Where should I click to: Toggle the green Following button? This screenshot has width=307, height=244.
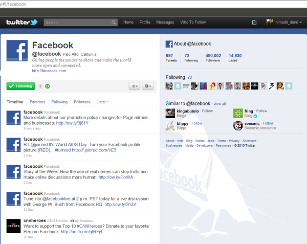pyautogui.click(x=20, y=86)
